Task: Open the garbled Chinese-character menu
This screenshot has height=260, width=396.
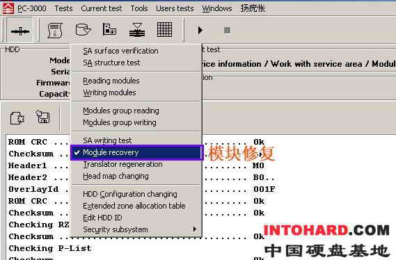Action: [x=253, y=8]
